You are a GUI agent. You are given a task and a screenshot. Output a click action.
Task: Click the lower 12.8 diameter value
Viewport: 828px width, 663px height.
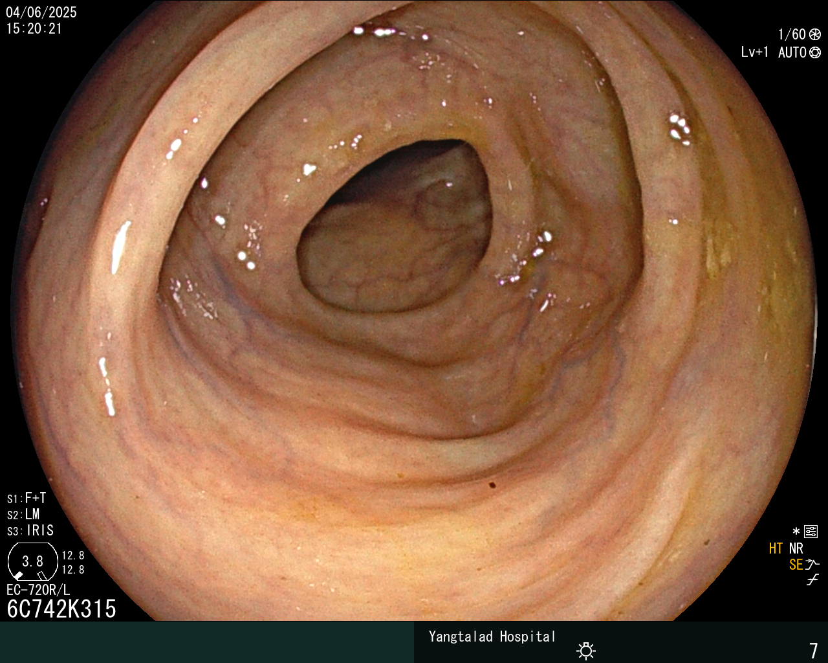73,570
